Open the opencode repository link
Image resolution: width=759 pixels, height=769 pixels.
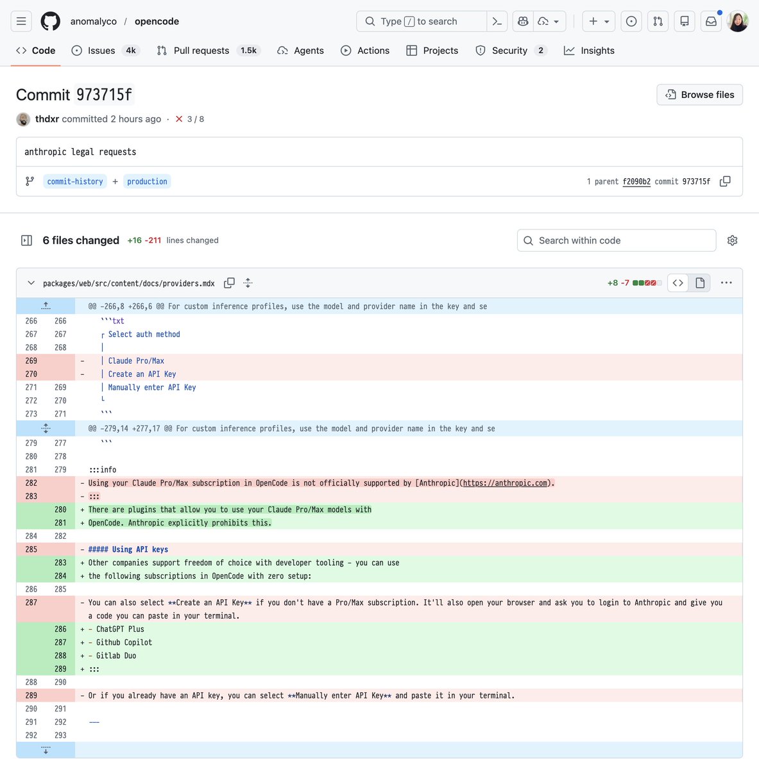pyautogui.click(x=157, y=21)
